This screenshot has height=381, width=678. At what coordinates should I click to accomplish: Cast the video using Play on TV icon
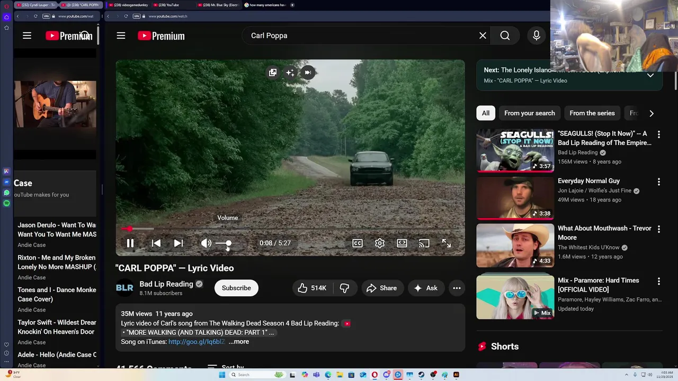424,243
